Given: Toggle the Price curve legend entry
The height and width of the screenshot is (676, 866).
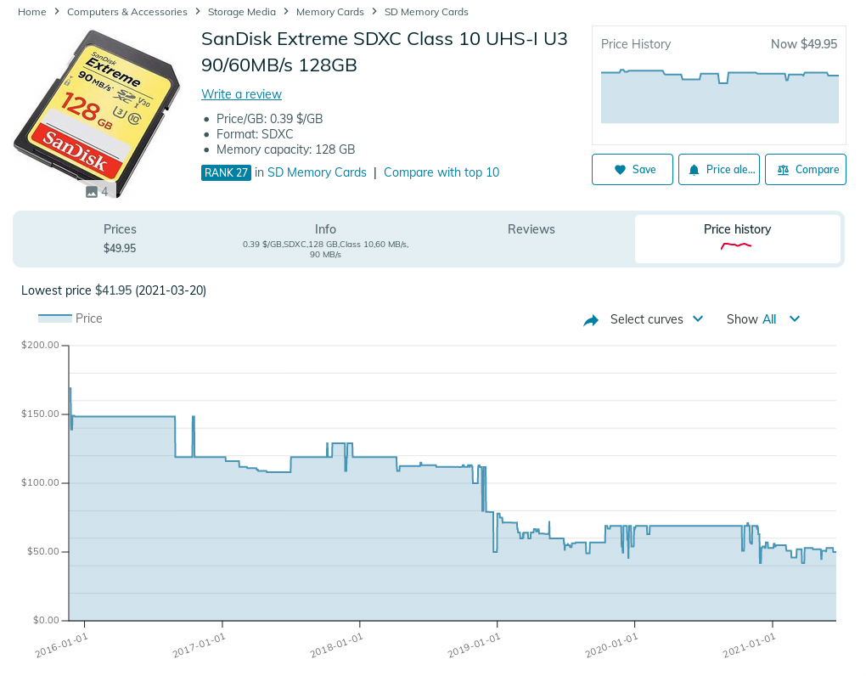Looking at the screenshot, I should click(x=70, y=318).
